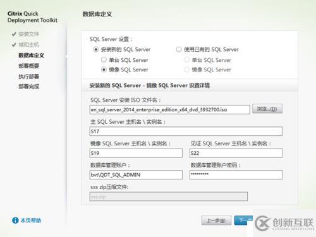This screenshot has width=316, height=237.
Task: Select the 数据库定义 wizard step
Action: [x=32, y=56]
